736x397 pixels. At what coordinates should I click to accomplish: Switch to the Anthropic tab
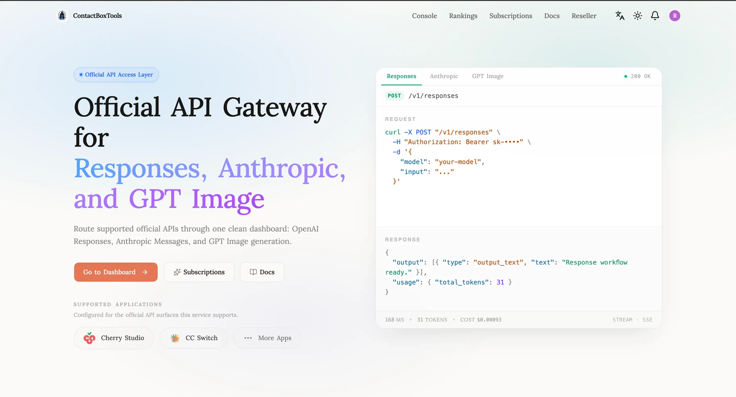[x=444, y=76]
